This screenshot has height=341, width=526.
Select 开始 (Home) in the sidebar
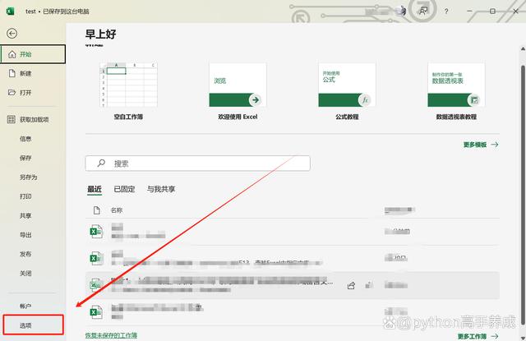(33, 54)
